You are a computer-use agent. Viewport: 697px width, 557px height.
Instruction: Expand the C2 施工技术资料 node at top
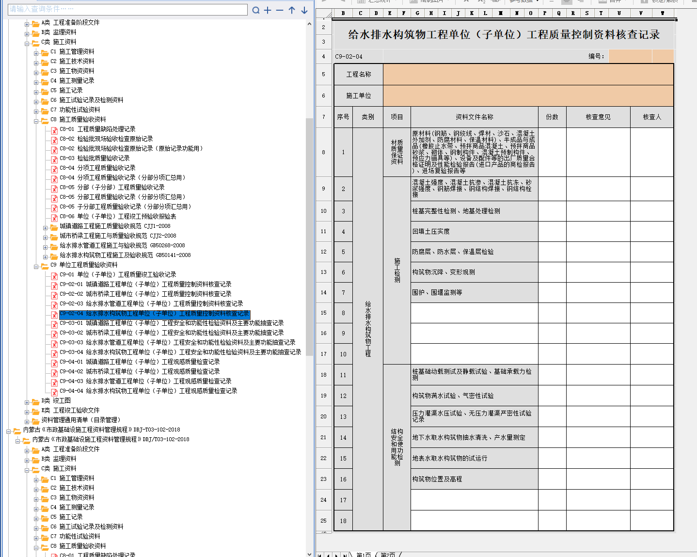click(x=36, y=63)
